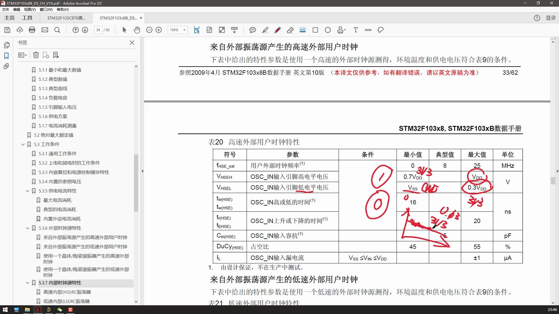Open the Attachments panel in the sidebar
Viewport: 559px width, 314px height.
6,66
